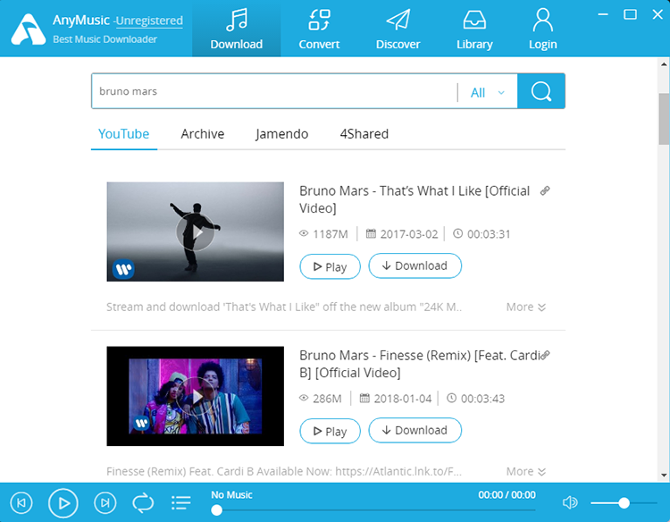Click title Bruno Mars - That's What I Like
The image size is (670, 522).
[x=415, y=199]
